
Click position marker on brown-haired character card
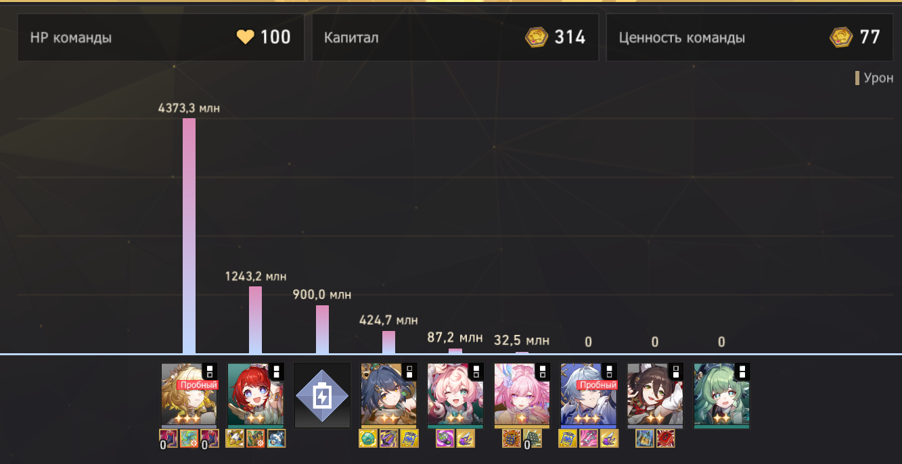[676, 371]
